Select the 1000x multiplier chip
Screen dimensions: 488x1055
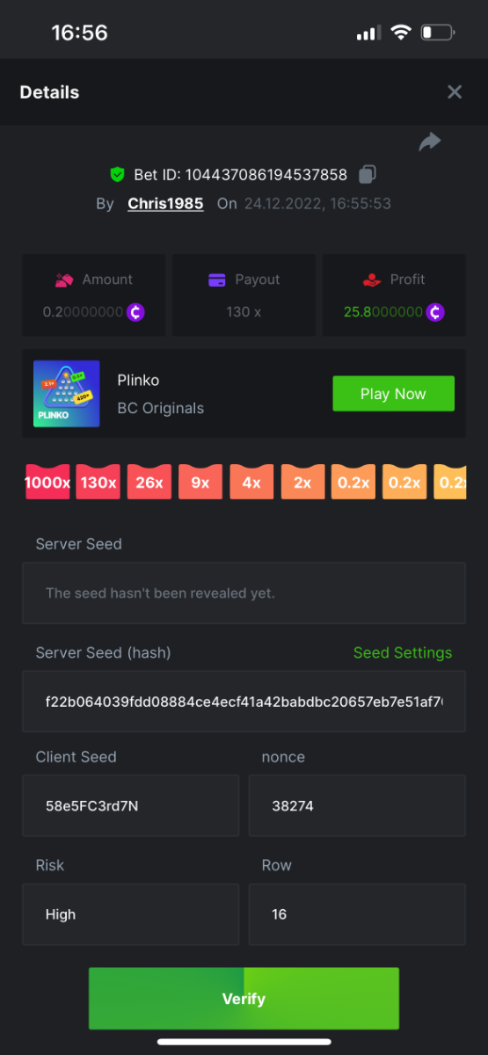click(x=47, y=483)
